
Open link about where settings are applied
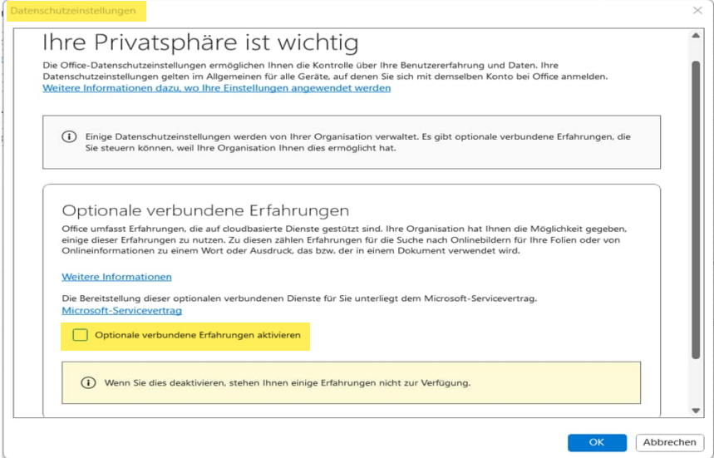point(216,88)
